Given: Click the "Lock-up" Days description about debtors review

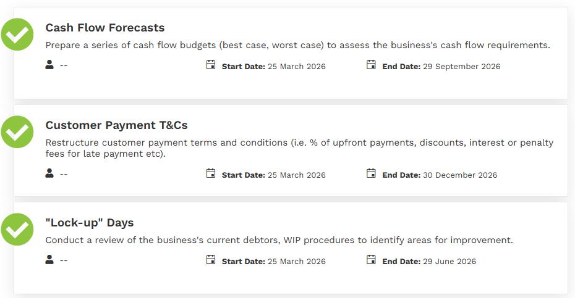Looking at the screenshot, I should (x=279, y=240).
